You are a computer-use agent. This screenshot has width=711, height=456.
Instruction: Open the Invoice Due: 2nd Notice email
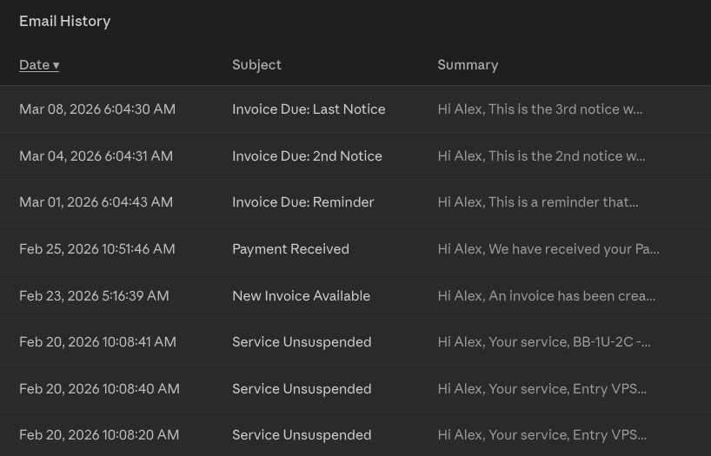307,156
